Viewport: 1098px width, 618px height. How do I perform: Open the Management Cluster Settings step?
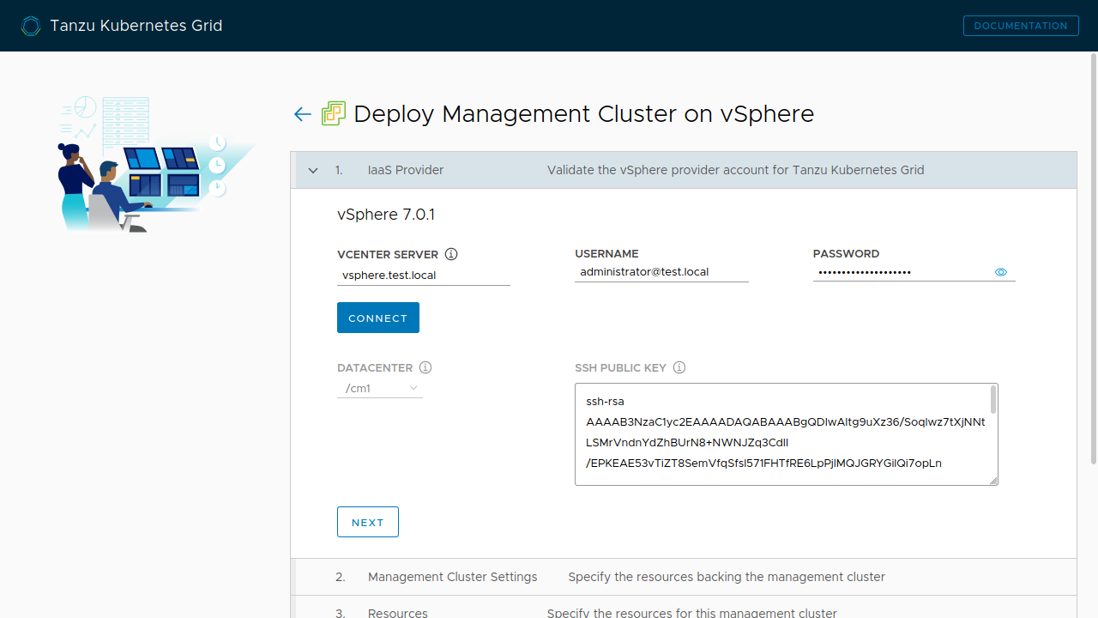click(x=684, y=577)
